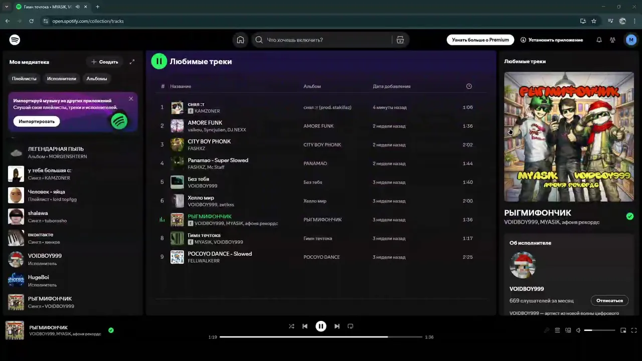Open вконтакте single in library

pyautogui.click(x=73, y=238)
